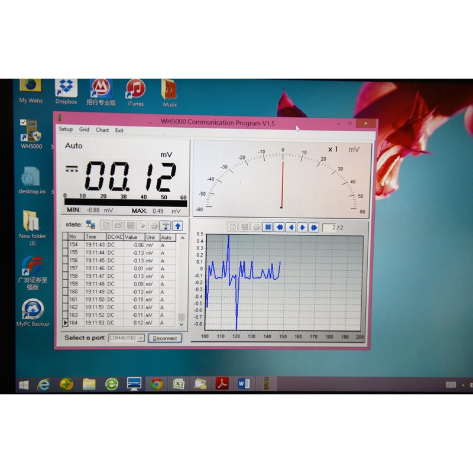This screenshot has height=473, width=473.
Task: Open the Music folder on the desktop
Action: [x=170, y=93]
